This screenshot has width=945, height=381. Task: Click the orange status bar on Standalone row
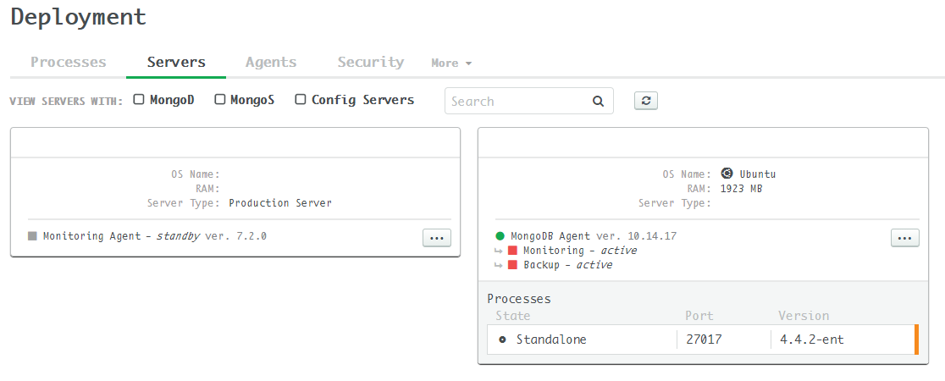point(916,340)
